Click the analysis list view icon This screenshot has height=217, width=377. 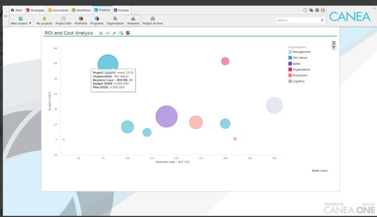pyautogui.click(x=101, y=33)
